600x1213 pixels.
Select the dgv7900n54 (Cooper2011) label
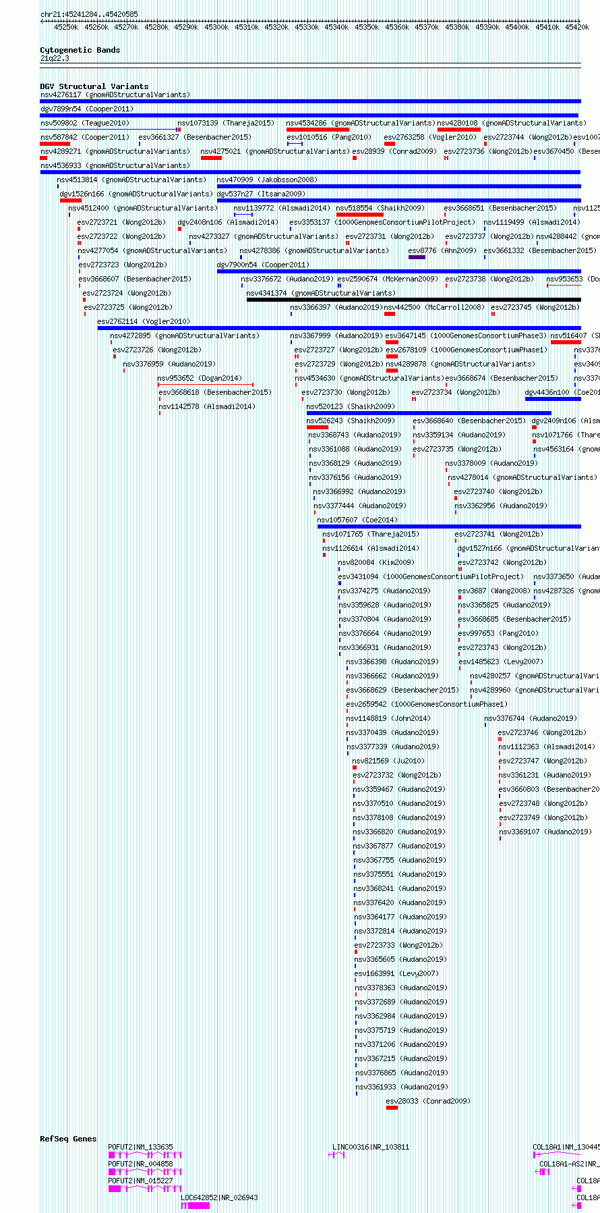[x=263, y=265]
